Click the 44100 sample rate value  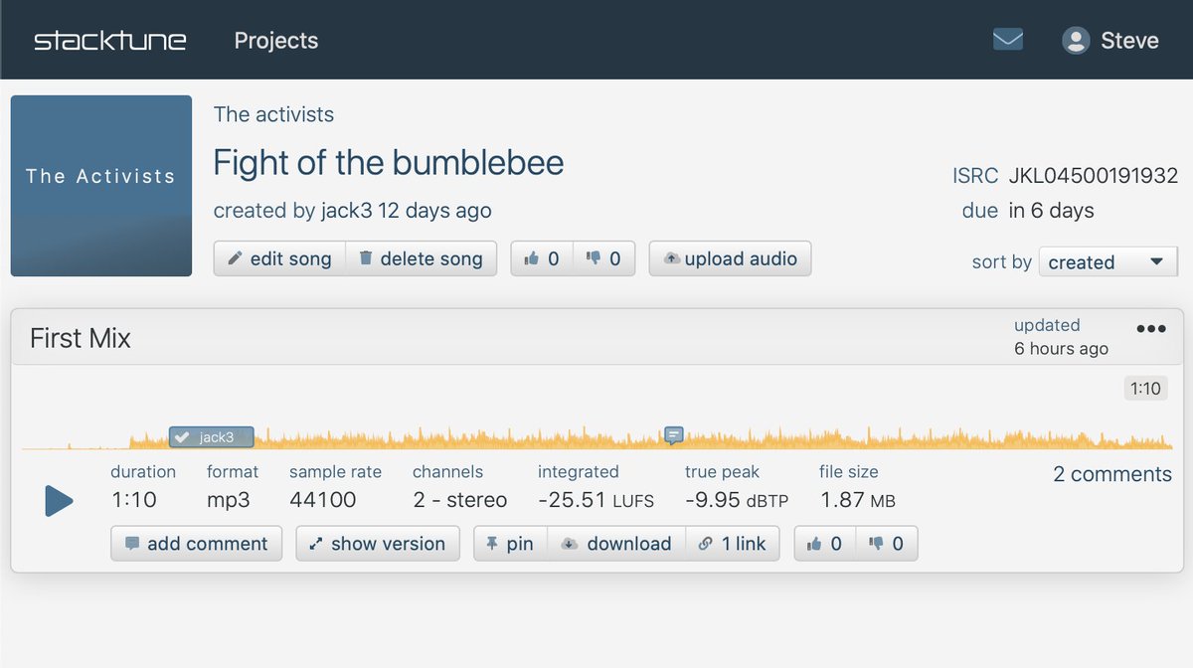point(323,500)
